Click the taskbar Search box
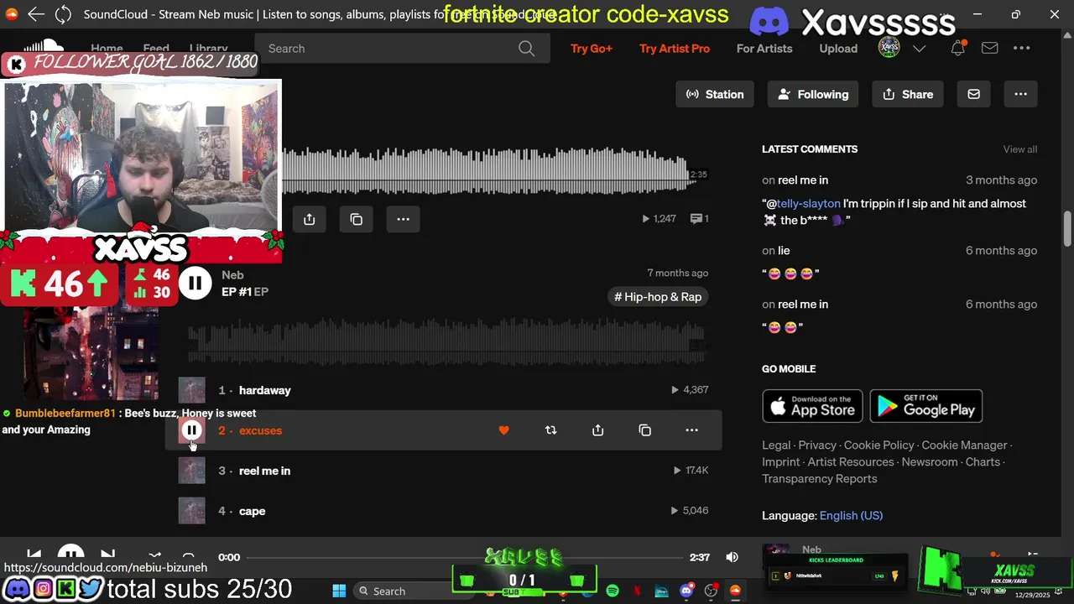1074x604 pixels. [x=413, y=591]
